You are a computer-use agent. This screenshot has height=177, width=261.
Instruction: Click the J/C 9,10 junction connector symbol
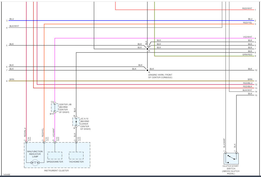point(76,122)
